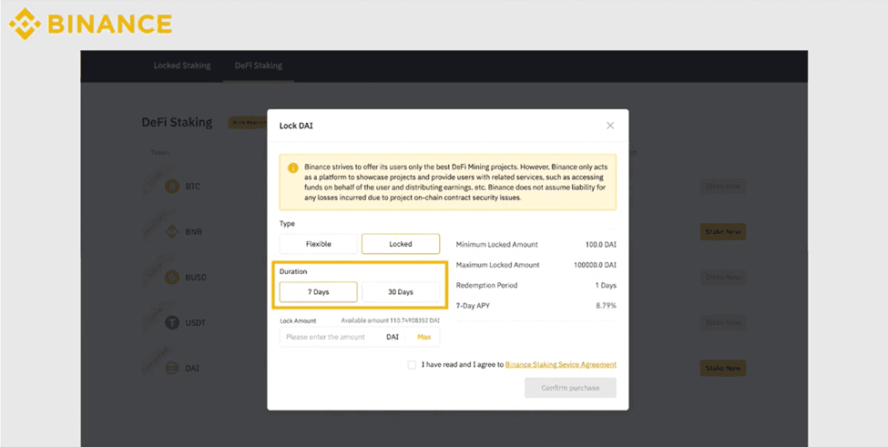Click Max to fill available amount

424,337
